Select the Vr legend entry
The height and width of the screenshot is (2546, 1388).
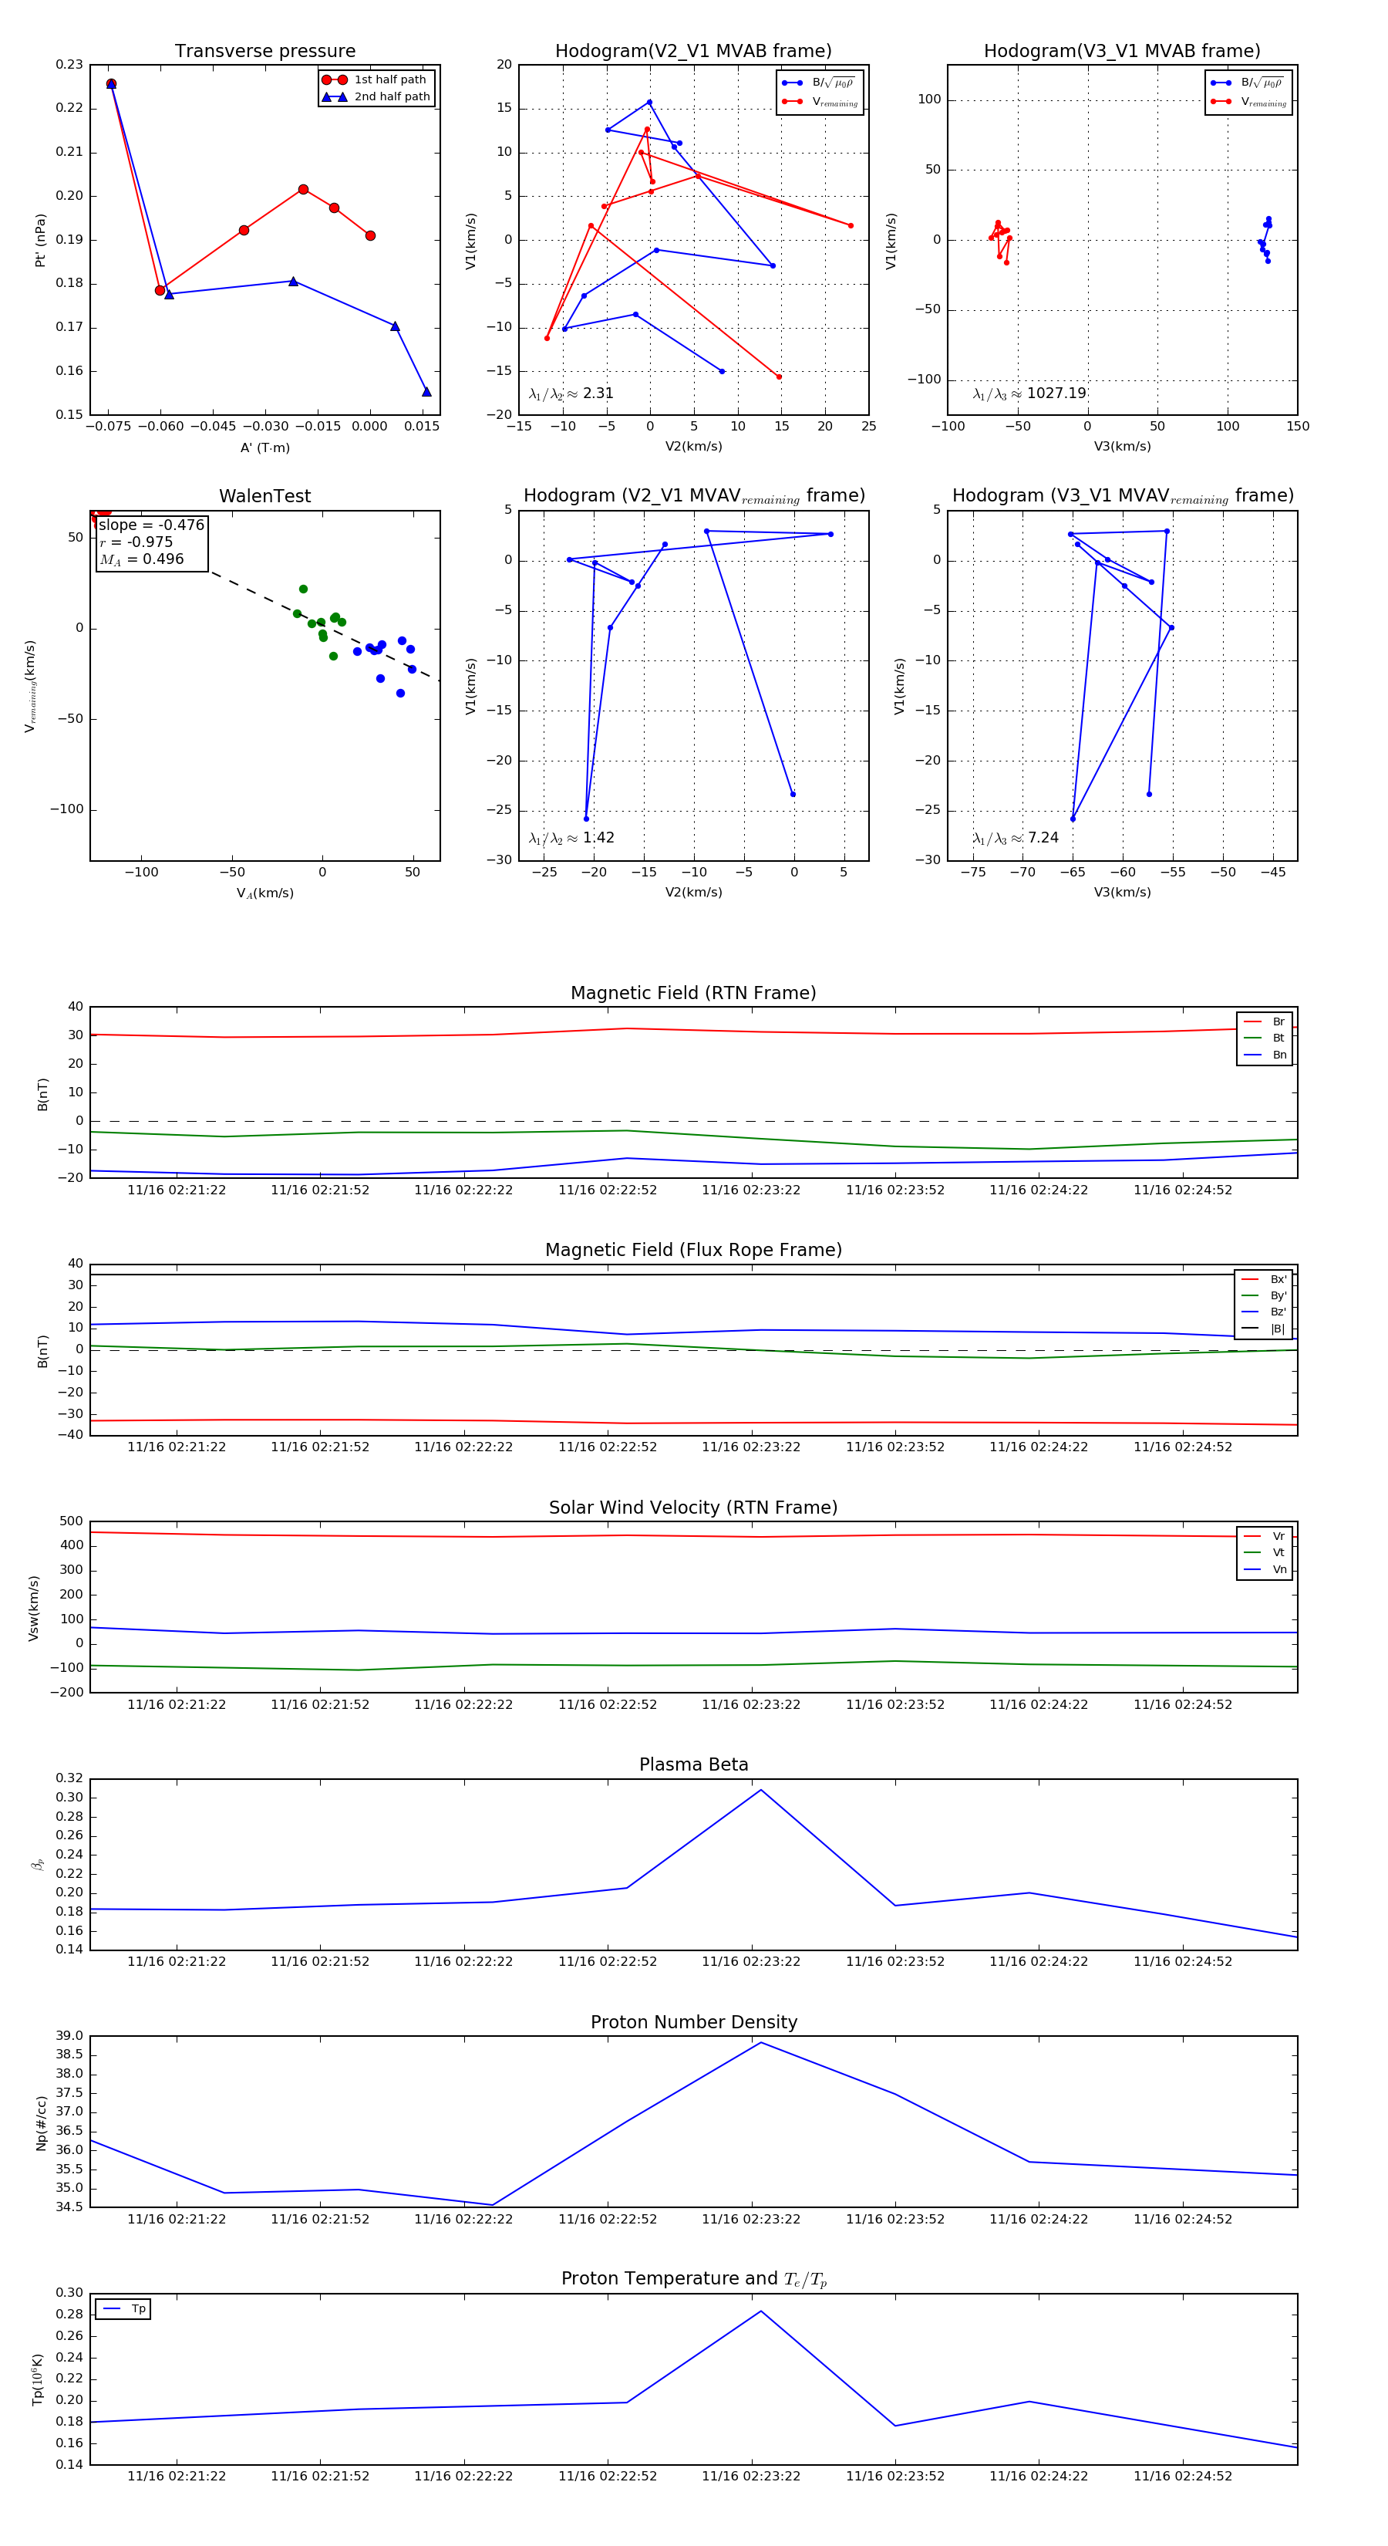(x=1265, y=1536)
